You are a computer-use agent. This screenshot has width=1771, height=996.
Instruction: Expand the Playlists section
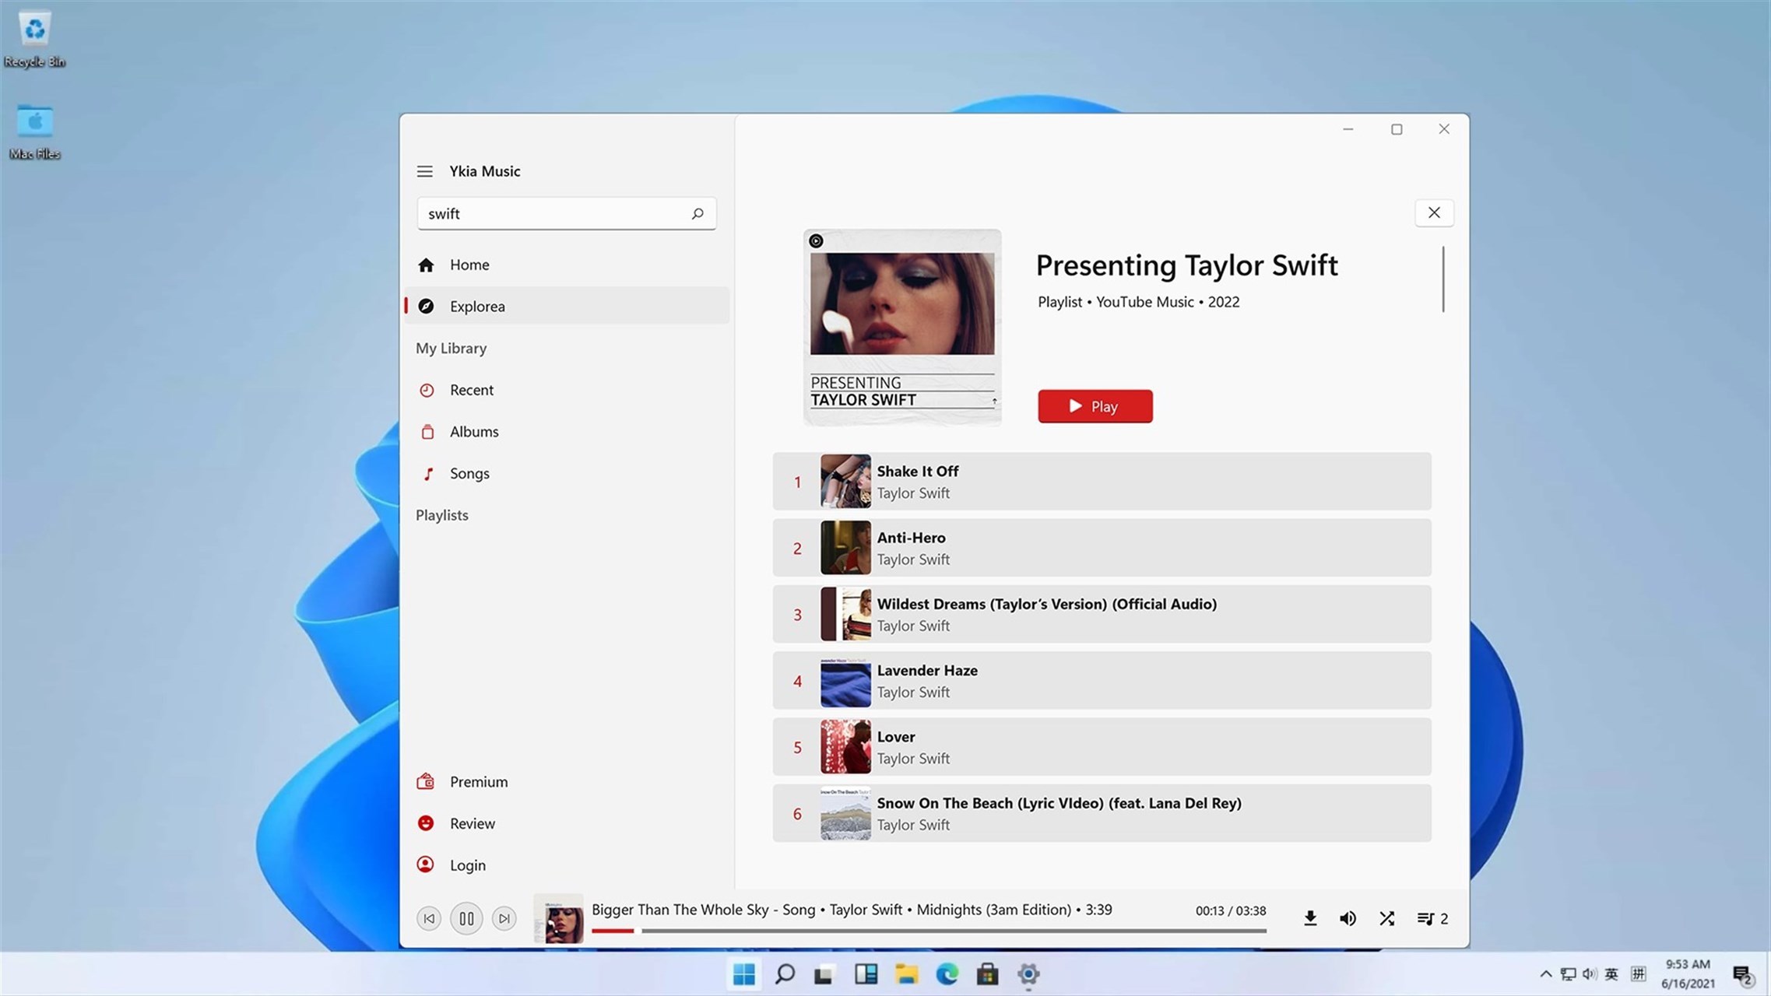(x=441, y=514)
